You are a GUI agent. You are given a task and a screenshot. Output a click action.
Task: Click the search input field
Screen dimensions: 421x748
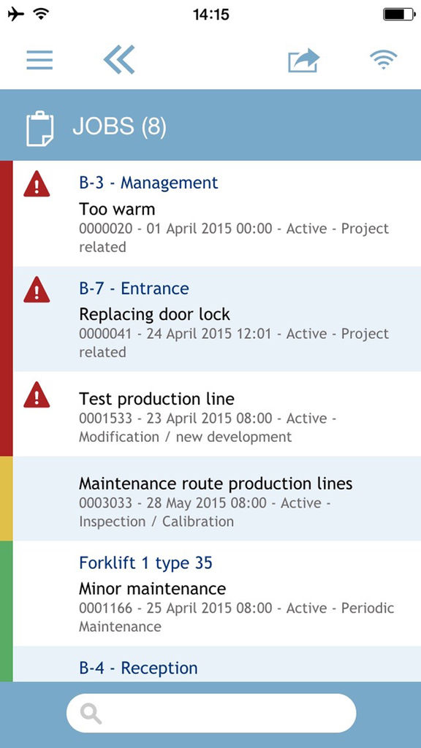(211, 713)
